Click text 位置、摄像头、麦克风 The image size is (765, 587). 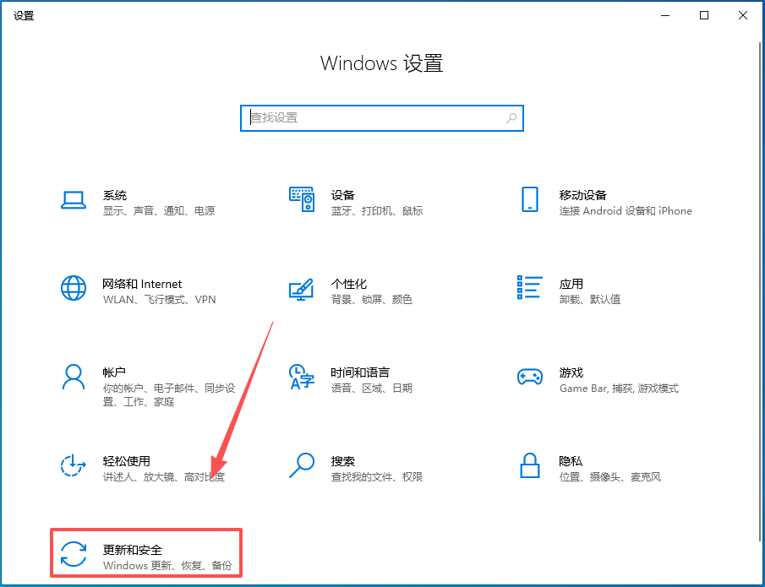[609, 477]
